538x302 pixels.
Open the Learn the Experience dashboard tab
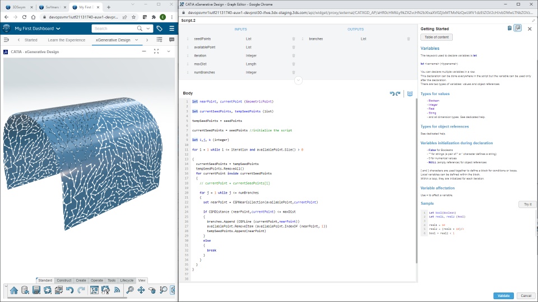[67, 40]
